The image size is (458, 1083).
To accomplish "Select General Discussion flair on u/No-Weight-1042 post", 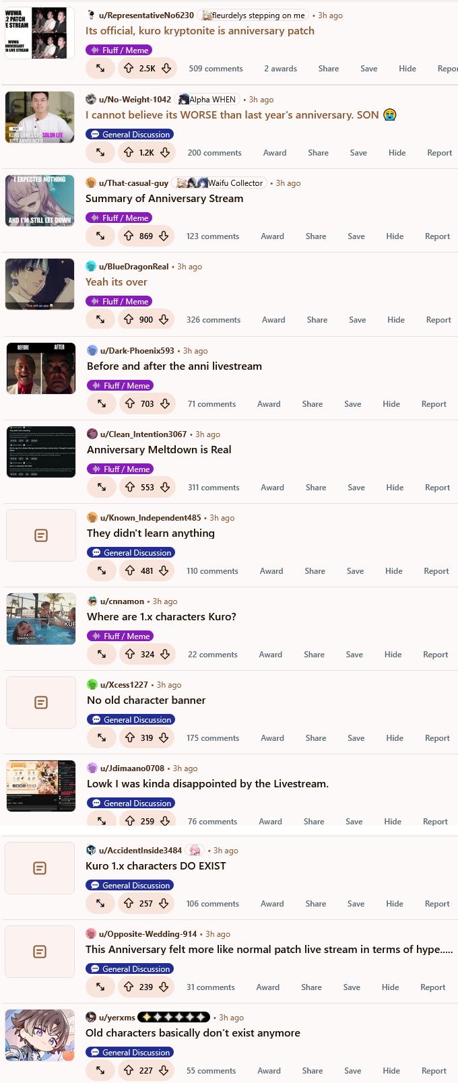I will coord(130,135).
